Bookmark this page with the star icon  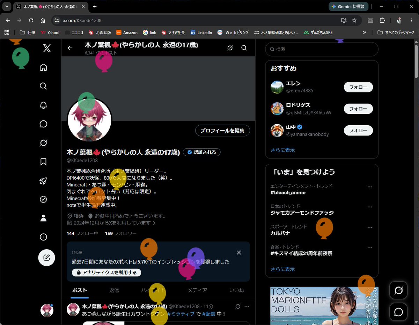click(x=354, y=21)
